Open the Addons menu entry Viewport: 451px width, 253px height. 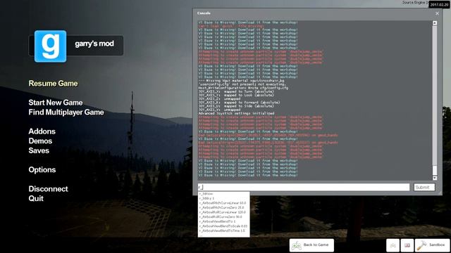coord(42,131)
